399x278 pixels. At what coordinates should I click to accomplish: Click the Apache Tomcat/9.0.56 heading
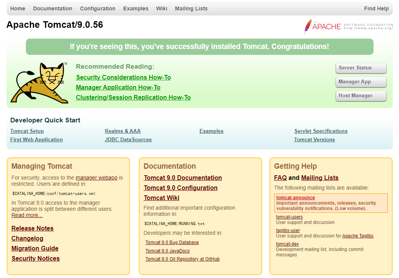point(55,25)
